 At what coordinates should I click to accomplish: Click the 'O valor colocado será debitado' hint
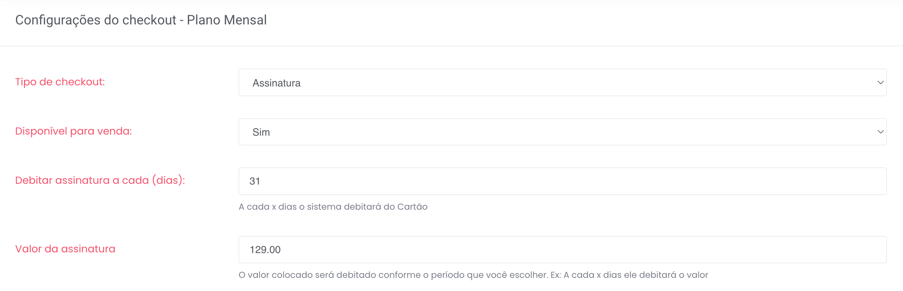(473, 275)
